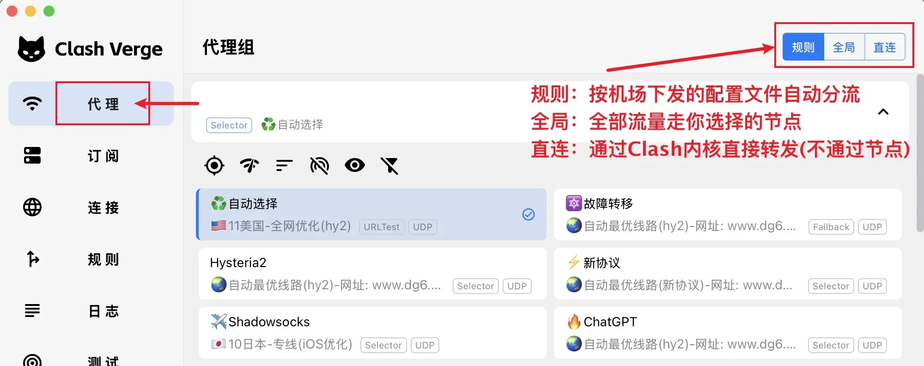Image resolution: width=924 pixels, height=366 pixels.
Task: Click the vertical scrollbar on right edge
Action: (920, 152)
